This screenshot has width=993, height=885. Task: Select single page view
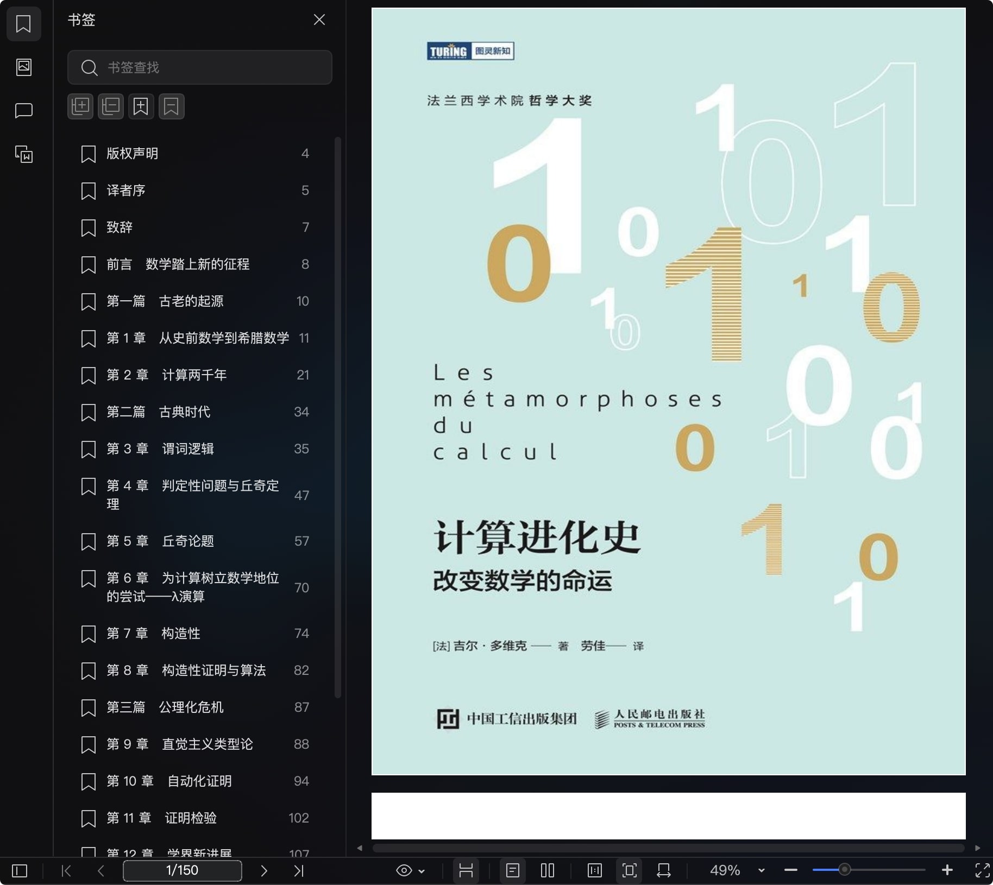513,870
